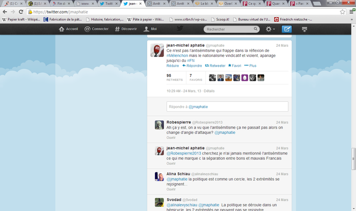
Task: Click the #Mélenchon hashtag
Action: tap(177, 55)
